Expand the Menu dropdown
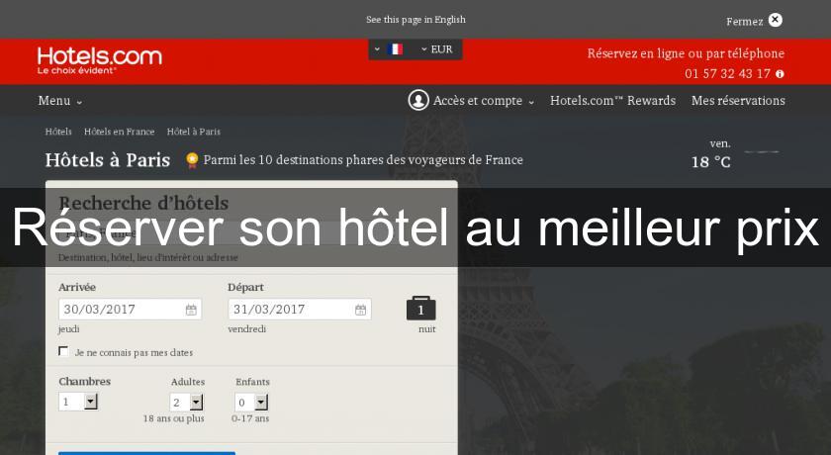Screen dimensions: 831x455 (x=60, y=101)
